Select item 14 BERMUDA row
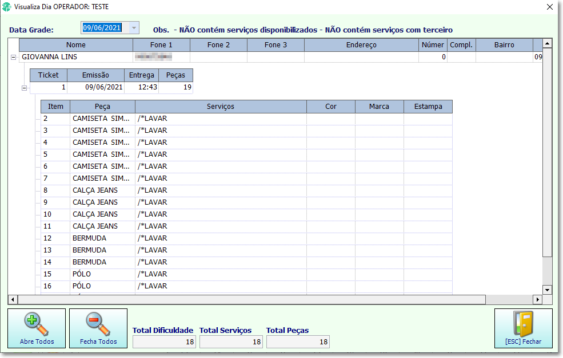This screenshot has height=358, width=563. point(246,262)
